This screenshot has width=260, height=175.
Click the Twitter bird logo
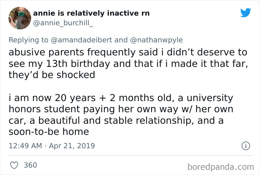246,13
